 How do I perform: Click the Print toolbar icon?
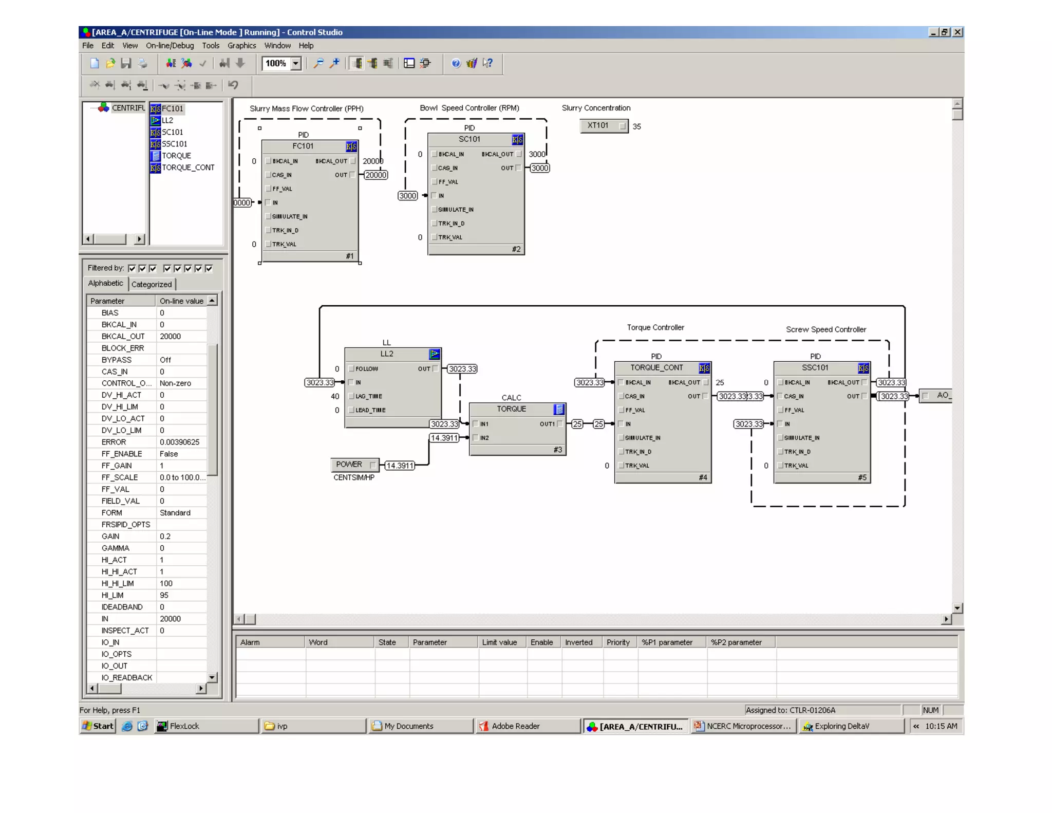pyautogui.click(x=142, y=63)
